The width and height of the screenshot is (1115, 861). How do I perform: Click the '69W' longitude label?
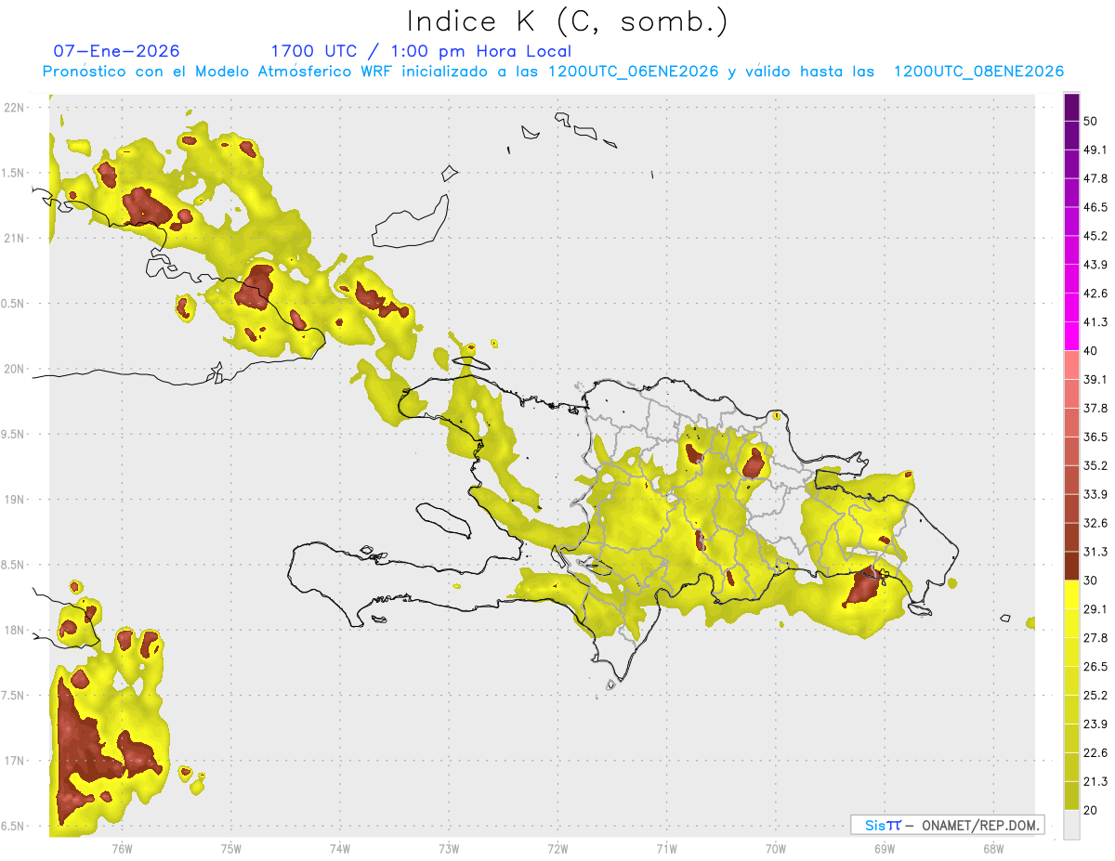pyautogui.click(x=885, y=849)
